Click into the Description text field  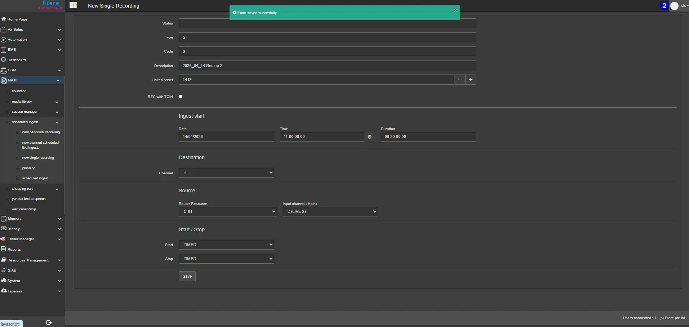coord(327,66)
